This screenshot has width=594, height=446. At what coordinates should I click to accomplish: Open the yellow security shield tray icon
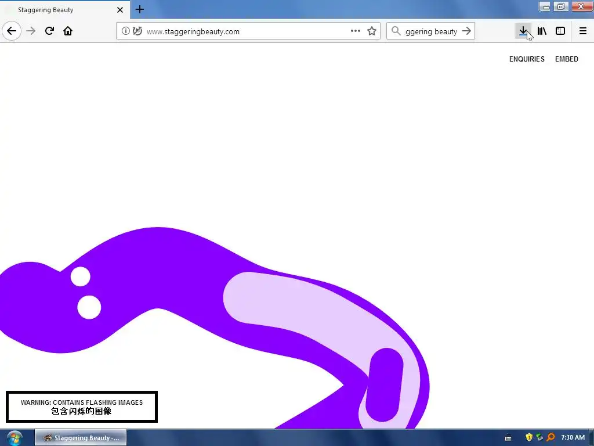[x=529, y=438]
